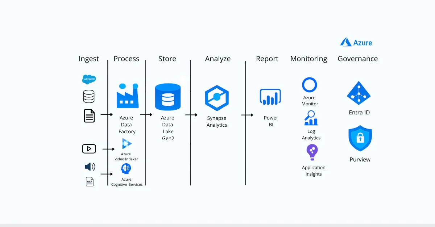Select the Entra ID label
Screen dimensions: 435x227
point(359,113)
